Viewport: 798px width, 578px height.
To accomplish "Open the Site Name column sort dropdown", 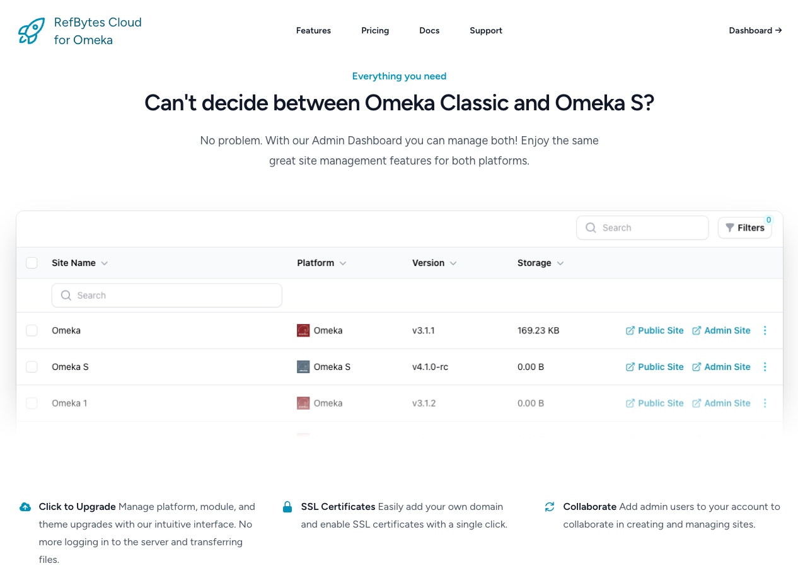I will (105, 263).
